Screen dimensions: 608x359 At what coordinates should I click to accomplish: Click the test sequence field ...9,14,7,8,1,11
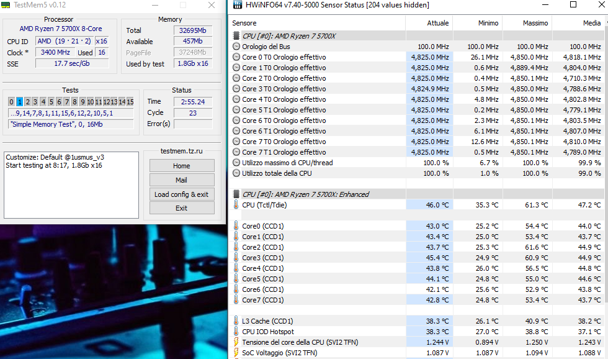71,113
